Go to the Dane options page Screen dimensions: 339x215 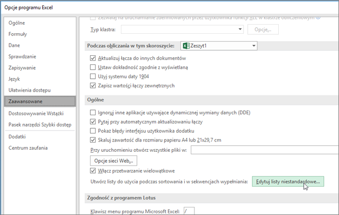(15, 46)
